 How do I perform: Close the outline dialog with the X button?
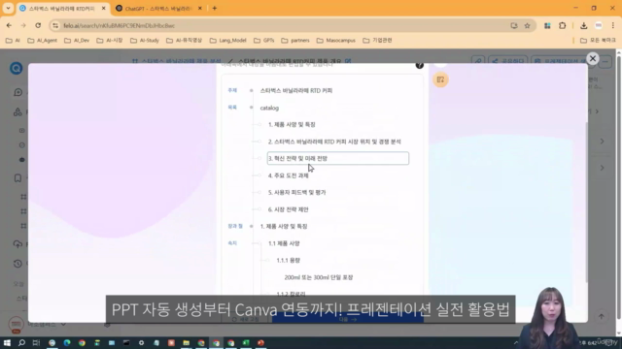tap(593, 58)
